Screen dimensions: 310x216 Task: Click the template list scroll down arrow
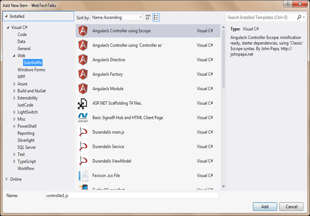click(x=223, y=186)
